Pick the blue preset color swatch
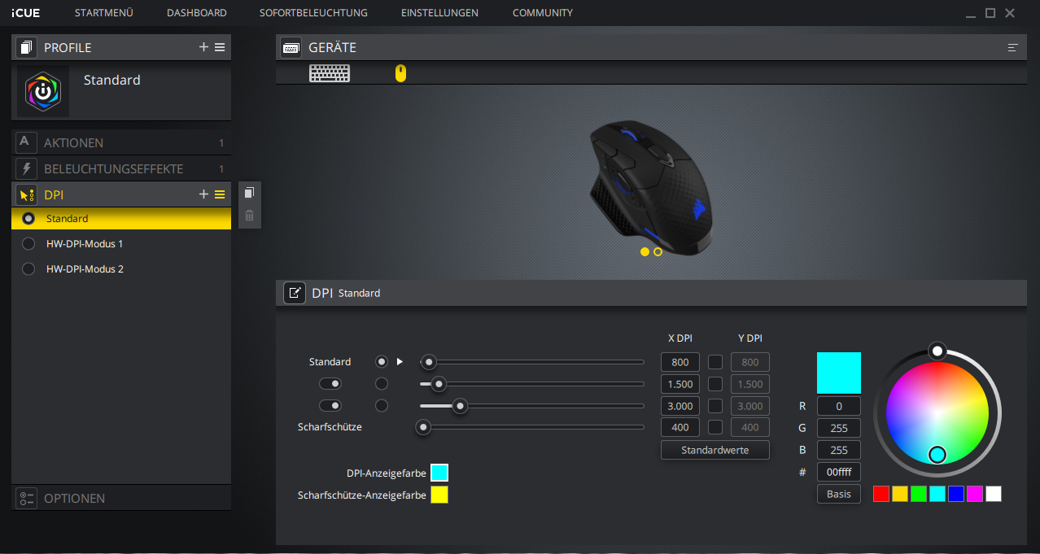The image size is (1040, 554). pyautogui.click(x=956, y=494)
